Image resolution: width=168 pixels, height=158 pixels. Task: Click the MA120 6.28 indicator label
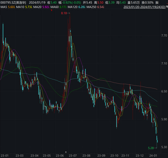pos(77,7)
